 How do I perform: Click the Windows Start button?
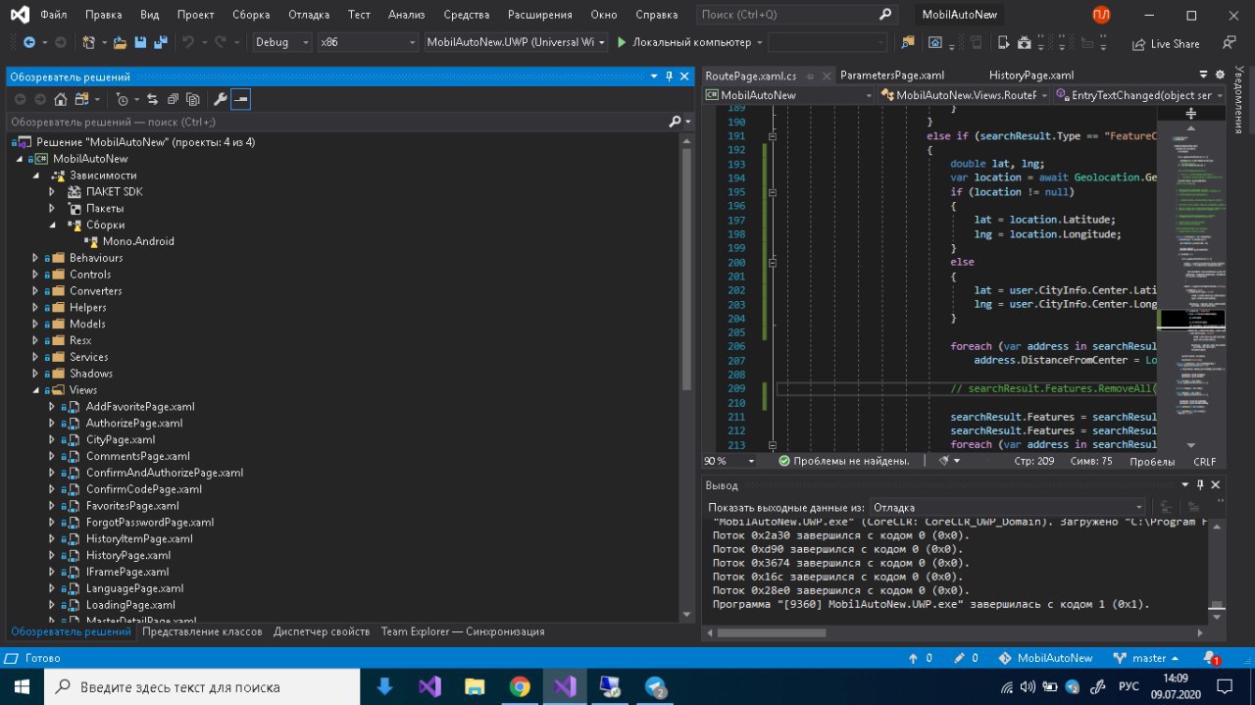tap(22, 686)
